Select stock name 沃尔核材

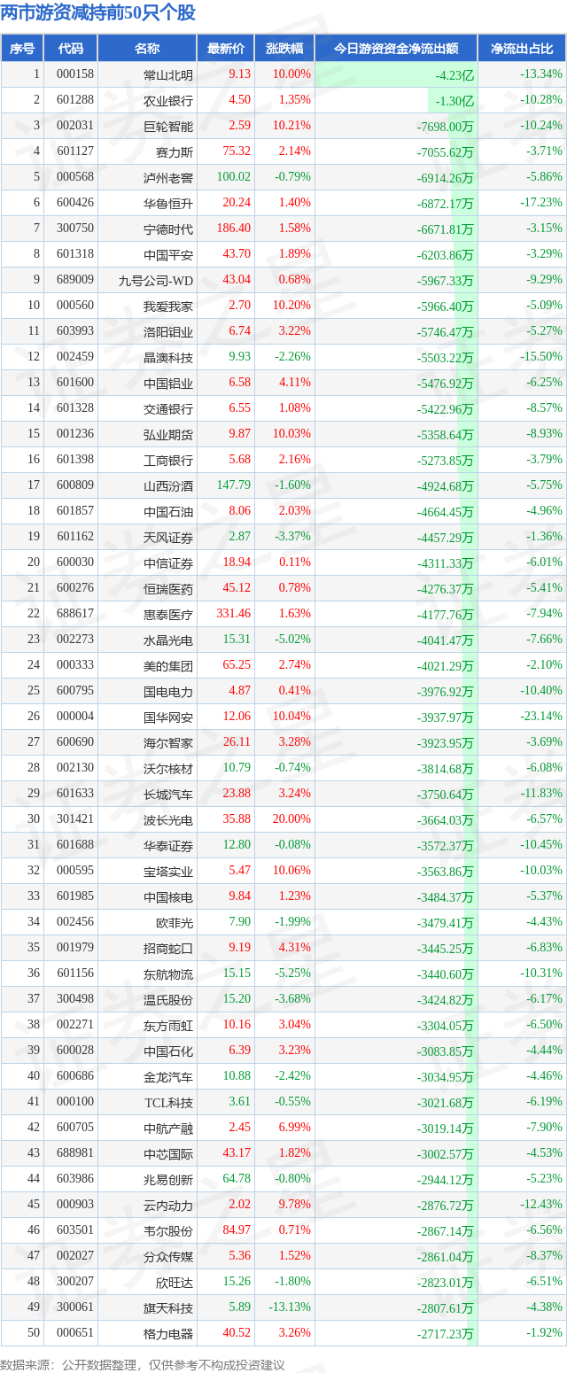[x=168, y=768]
